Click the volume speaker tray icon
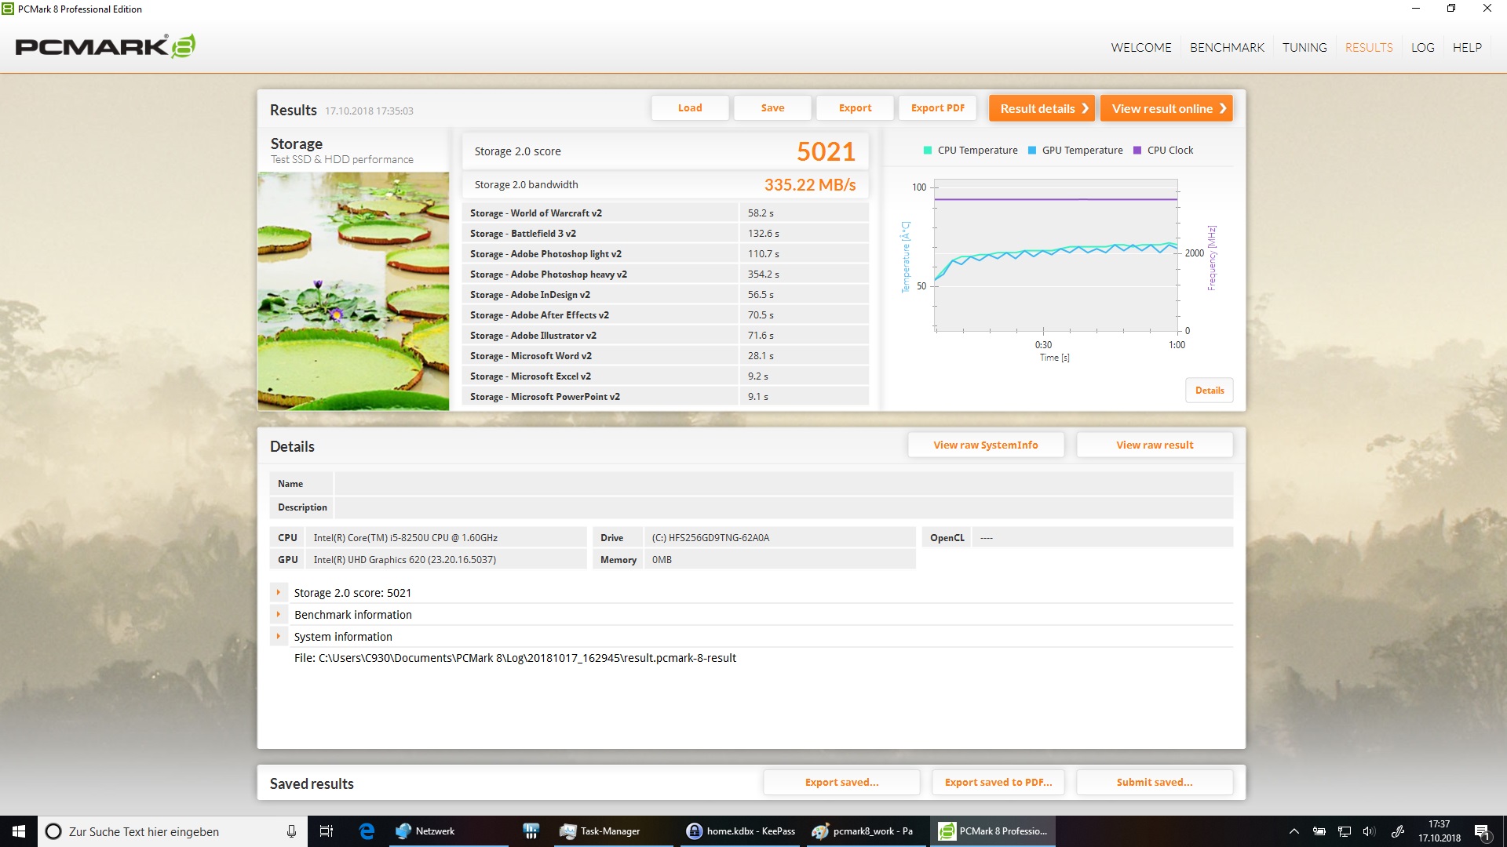 click(x=1369, y=831)
